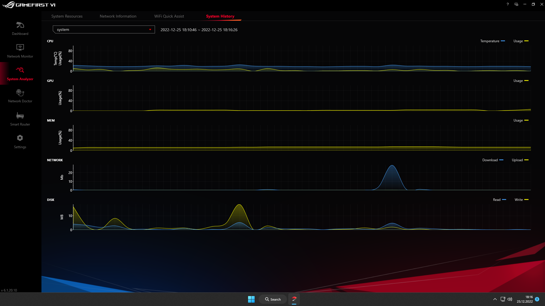Open Smart Router icon

pyautogui.click(x=20, y=115)
